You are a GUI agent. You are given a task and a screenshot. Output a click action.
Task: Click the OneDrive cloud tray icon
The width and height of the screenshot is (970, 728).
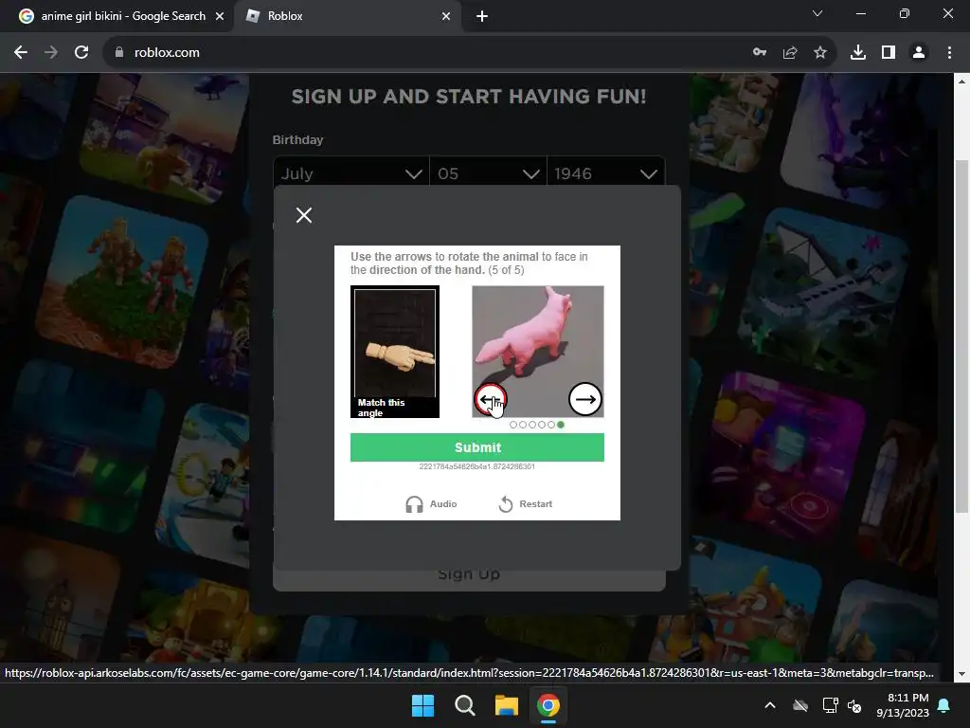click(800, 705)
